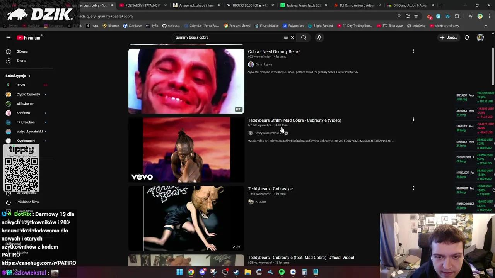Open the wiliextreme subscription
Image resolution: width=495 pixels, height=278 pixels.
26,103
